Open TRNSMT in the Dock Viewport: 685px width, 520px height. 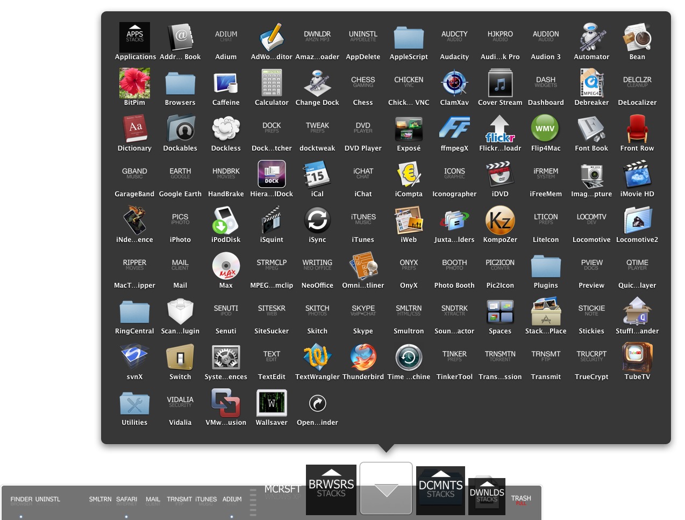coord(179,501)
